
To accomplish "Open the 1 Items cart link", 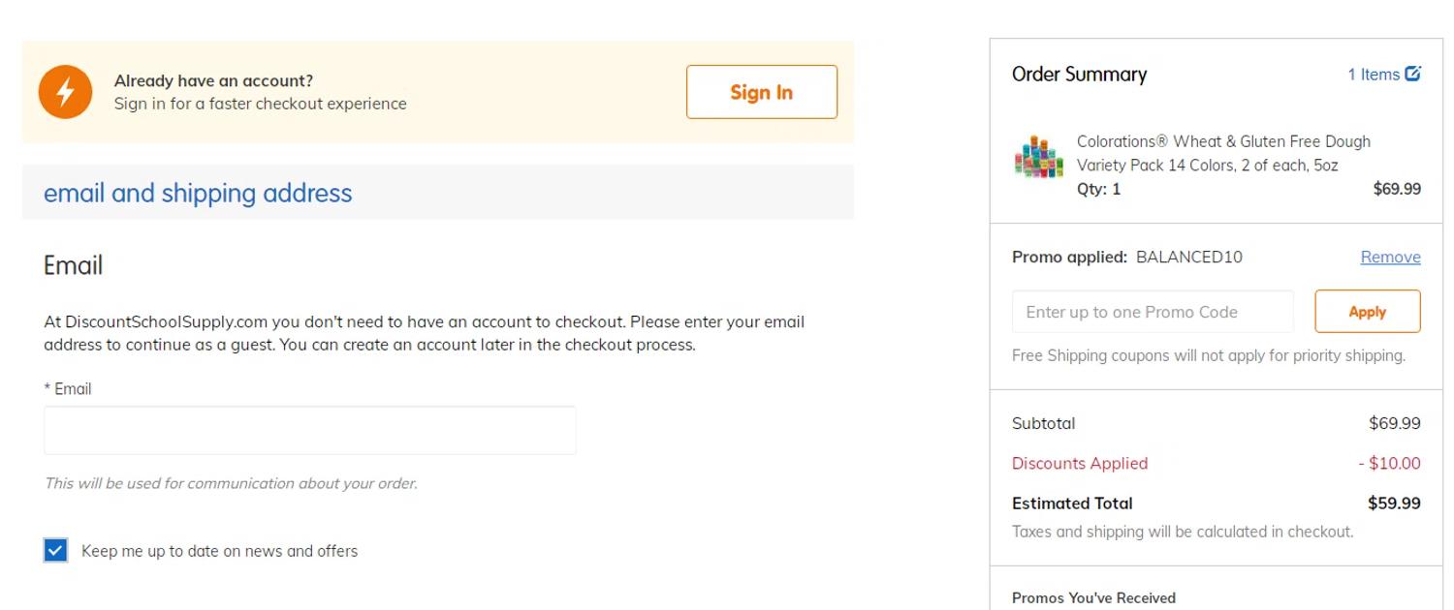I will (1374, 75).
